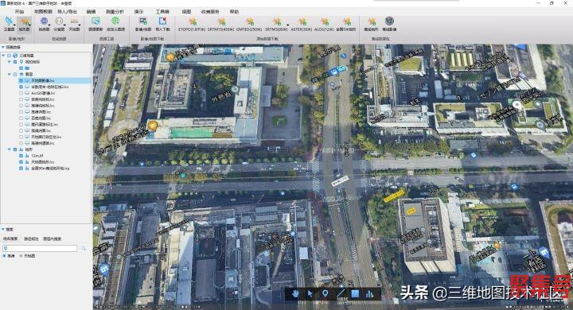Switch to the 路径规划 search tab

31,238
